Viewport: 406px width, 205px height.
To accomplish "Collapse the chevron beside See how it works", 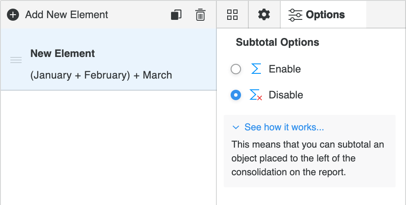I will point(236,127).
